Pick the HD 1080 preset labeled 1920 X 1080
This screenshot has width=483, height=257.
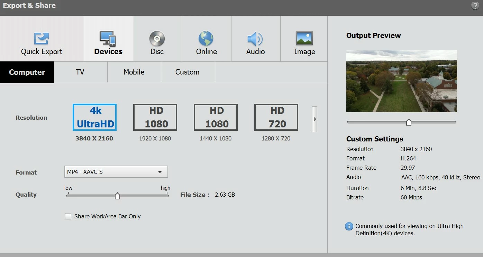155,117
